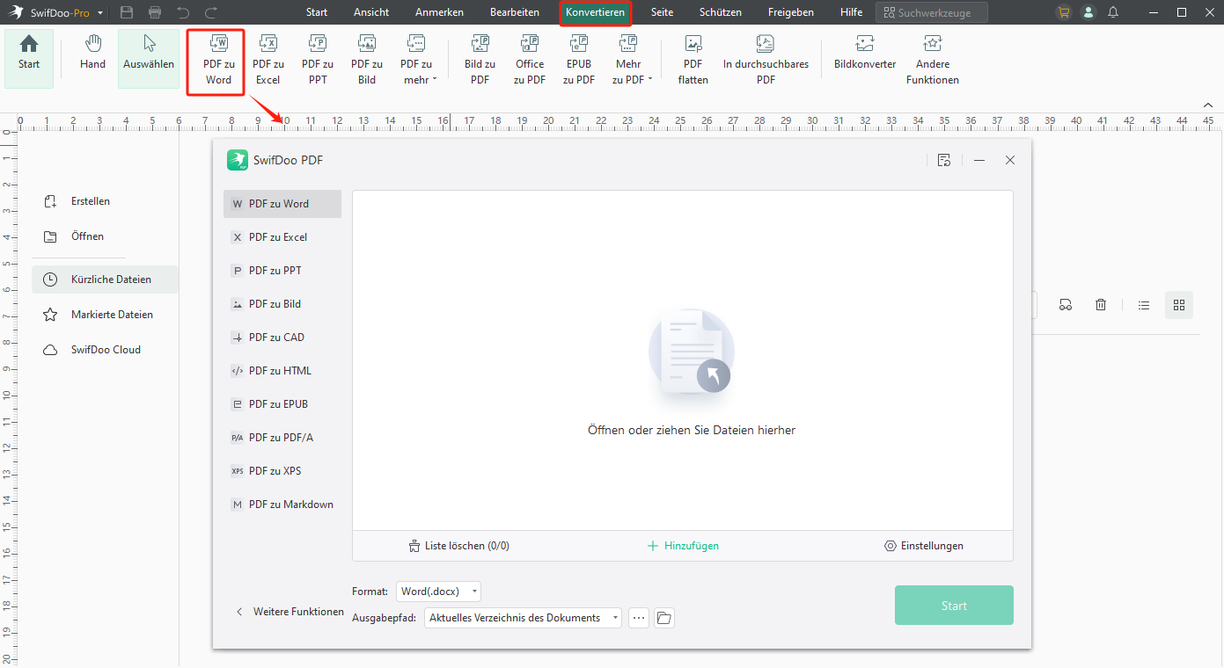Click Öffnen in the sidebar
Image resolution: width=1224 pixels, height=668 pixels.
click(87, 236)
